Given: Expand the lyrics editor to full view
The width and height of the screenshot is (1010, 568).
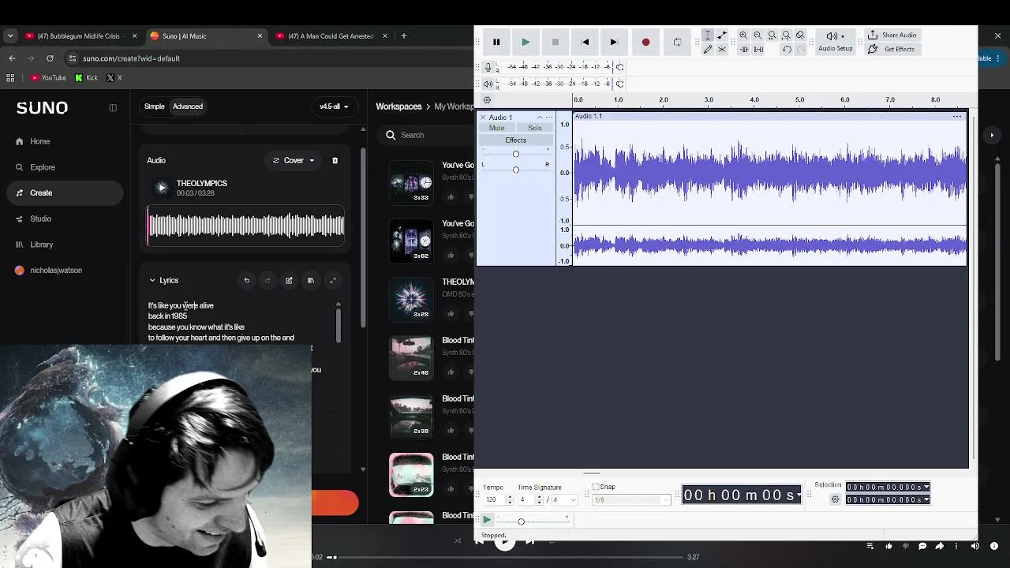Looking at the screenshot, I should (333, 281).
